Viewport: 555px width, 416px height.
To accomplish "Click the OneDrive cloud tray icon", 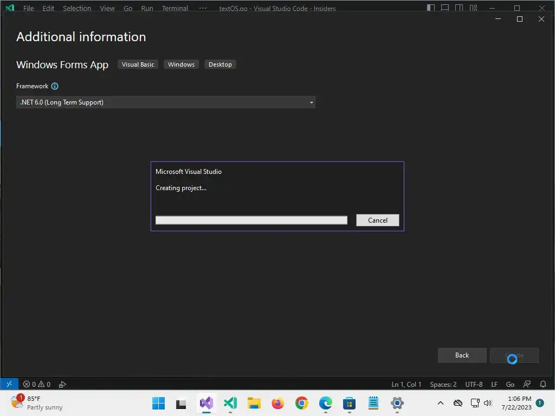I will point(458,403).
